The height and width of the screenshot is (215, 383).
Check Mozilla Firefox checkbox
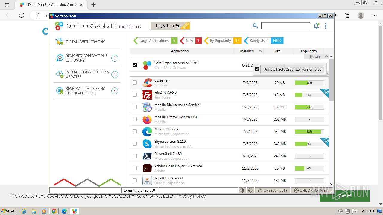[x=135, y=119]
